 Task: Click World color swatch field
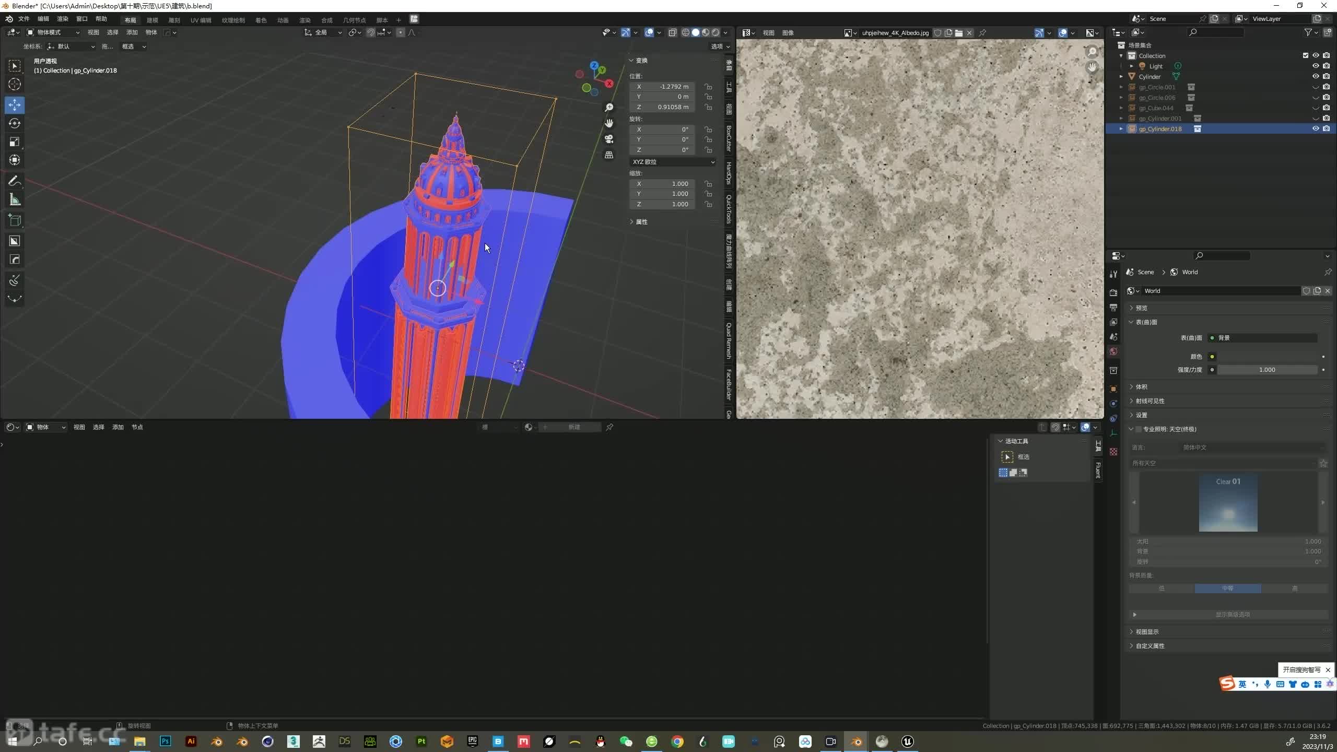[x=1268, y=357]
